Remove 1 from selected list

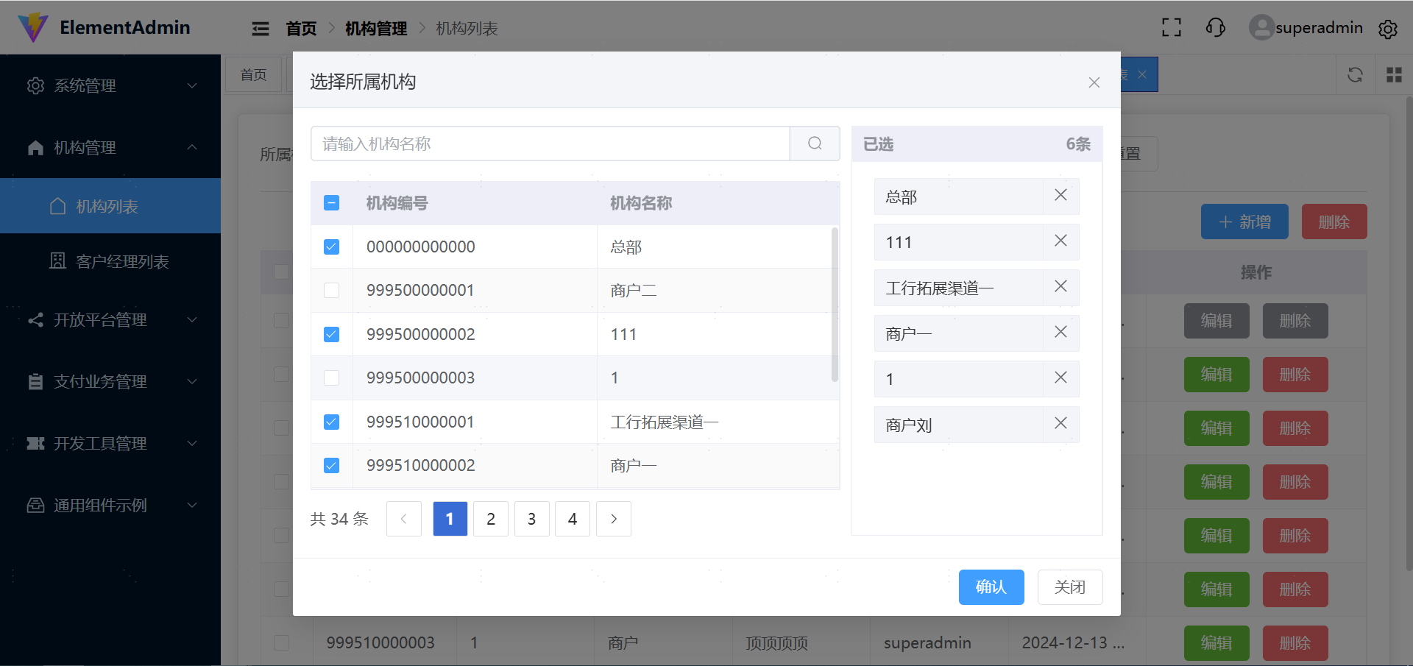tap(1060, 378)
